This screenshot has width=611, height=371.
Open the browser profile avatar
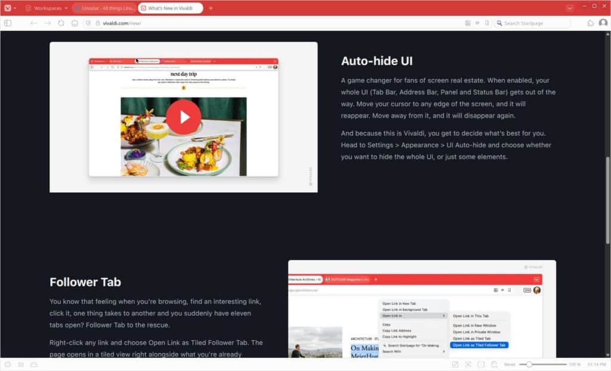(x=603, y=23)
